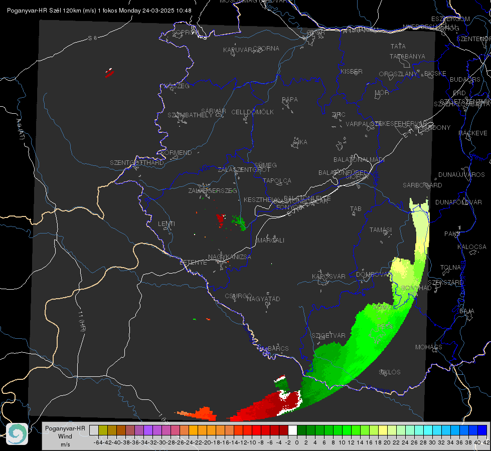Select the SARVAR label
The height and width of the screenshot is (451, 491).
tap(213, 111)
